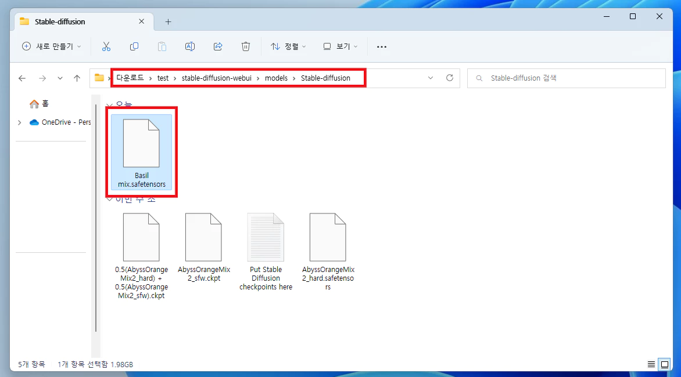The image size is (681, 377).
Task: Click the Rename icon in toolbar
Action: point(190,46)
